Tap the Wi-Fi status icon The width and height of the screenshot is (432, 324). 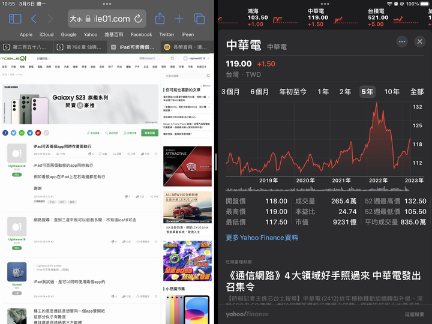point(389,4)
